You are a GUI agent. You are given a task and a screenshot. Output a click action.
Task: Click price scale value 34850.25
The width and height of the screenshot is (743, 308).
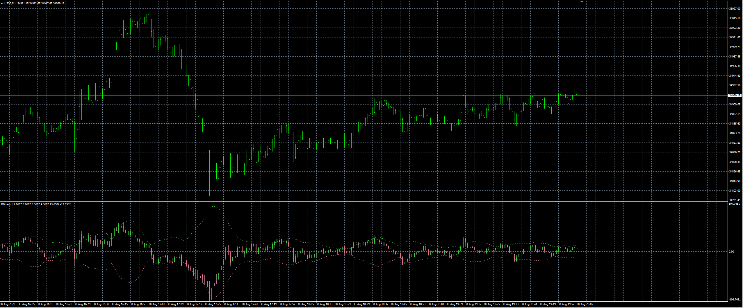[735, 152]
